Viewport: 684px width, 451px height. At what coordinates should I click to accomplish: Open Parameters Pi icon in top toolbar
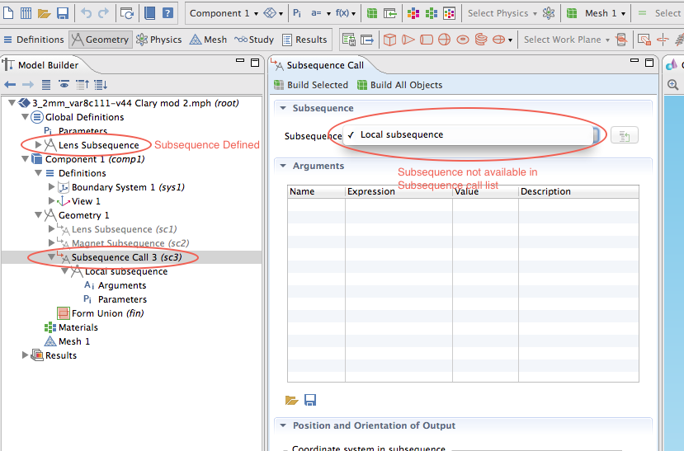pos(297,13)
